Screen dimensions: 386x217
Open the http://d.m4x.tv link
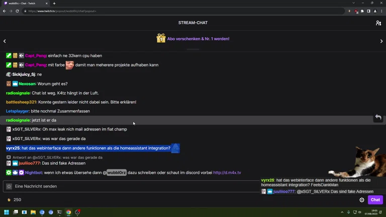click(227, 173)
